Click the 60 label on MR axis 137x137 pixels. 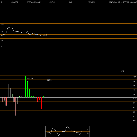click(134, 86)
